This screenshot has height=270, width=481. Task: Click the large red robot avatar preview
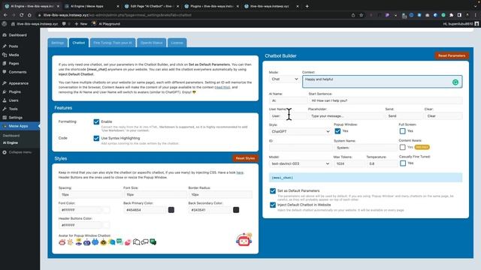pos(244,240)
